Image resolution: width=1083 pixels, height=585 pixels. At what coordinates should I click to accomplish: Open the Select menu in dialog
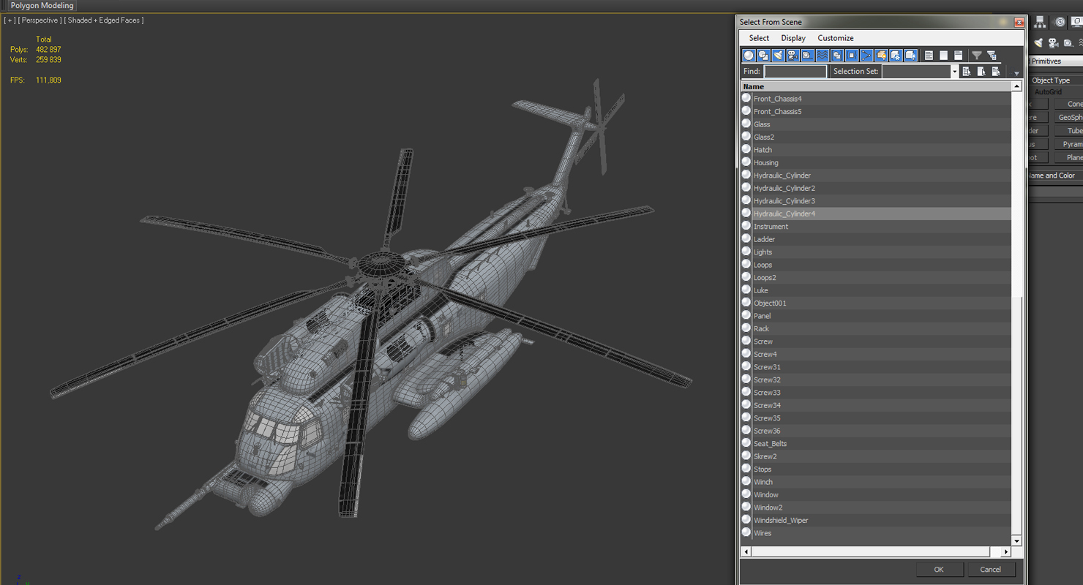tap(759, 38)
